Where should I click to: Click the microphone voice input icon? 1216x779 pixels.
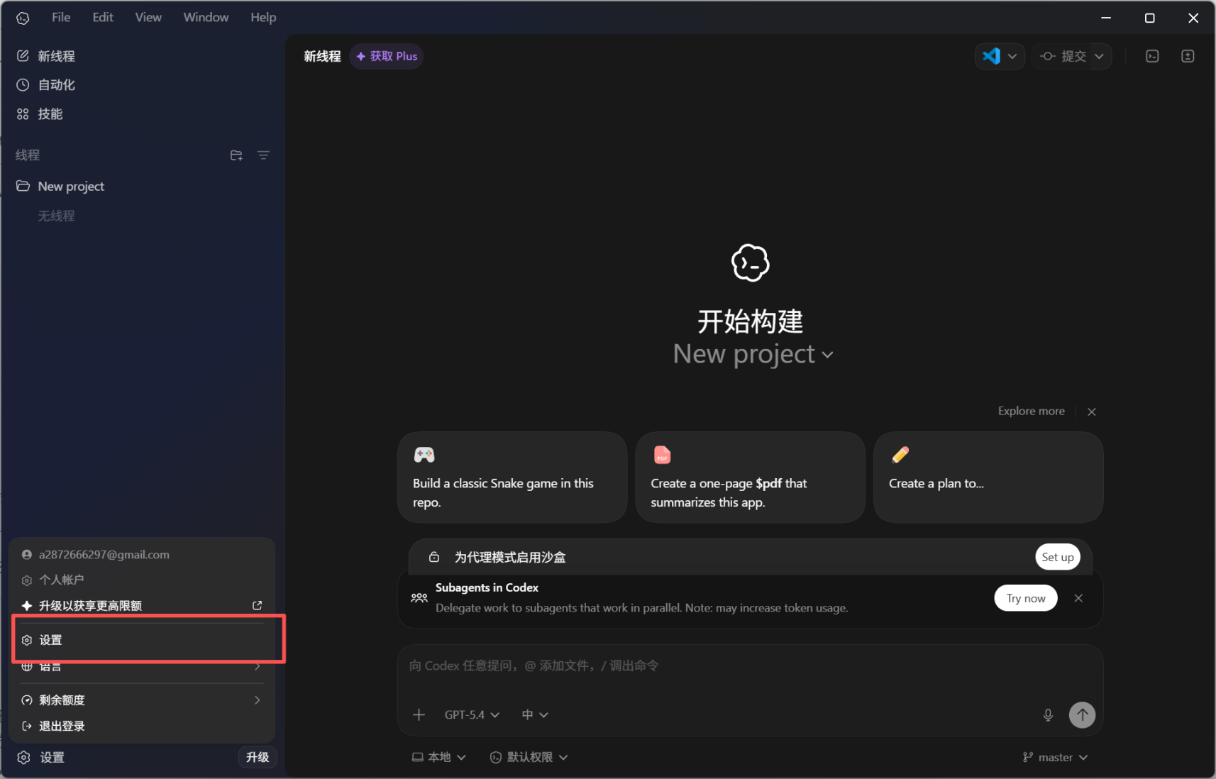click(1047, 715)
